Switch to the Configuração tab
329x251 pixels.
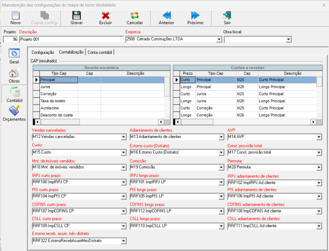pos(43,52)
